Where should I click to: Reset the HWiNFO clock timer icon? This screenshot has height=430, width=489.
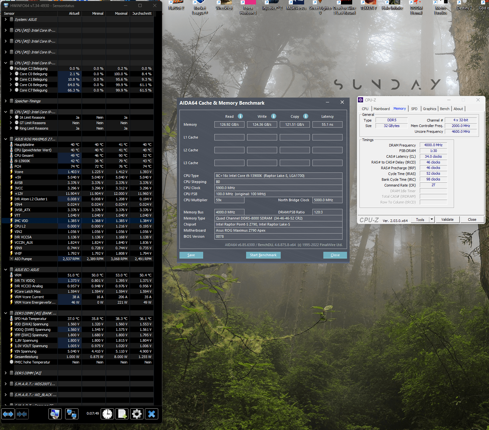(x=107, y=414)
